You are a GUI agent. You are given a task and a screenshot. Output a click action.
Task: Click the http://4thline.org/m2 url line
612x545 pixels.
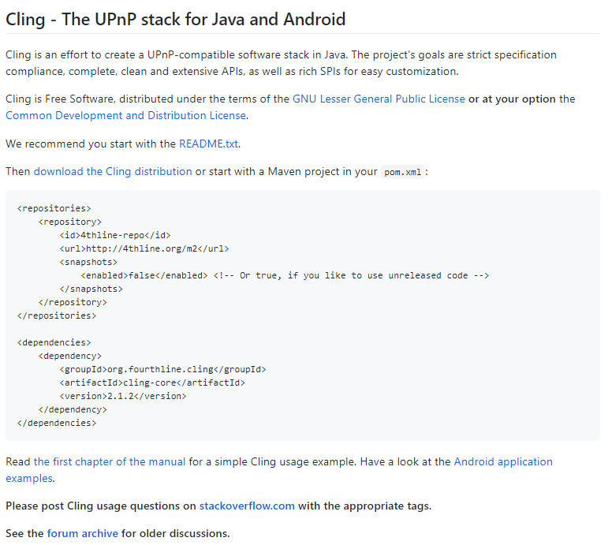[x=144, y=248]
